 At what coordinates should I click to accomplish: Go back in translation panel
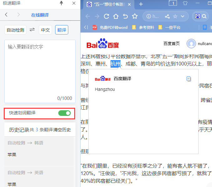tap(6, 15)
